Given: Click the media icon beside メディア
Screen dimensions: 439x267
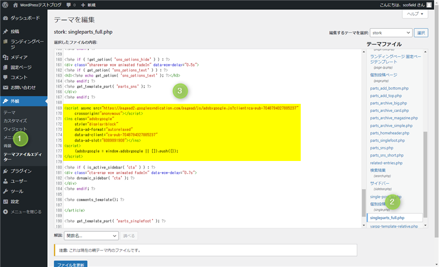Looking at the screenshot, I should [x=5, y=57].
